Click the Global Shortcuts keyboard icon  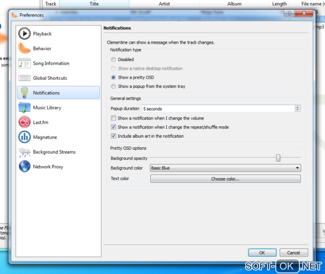[25, 78]
